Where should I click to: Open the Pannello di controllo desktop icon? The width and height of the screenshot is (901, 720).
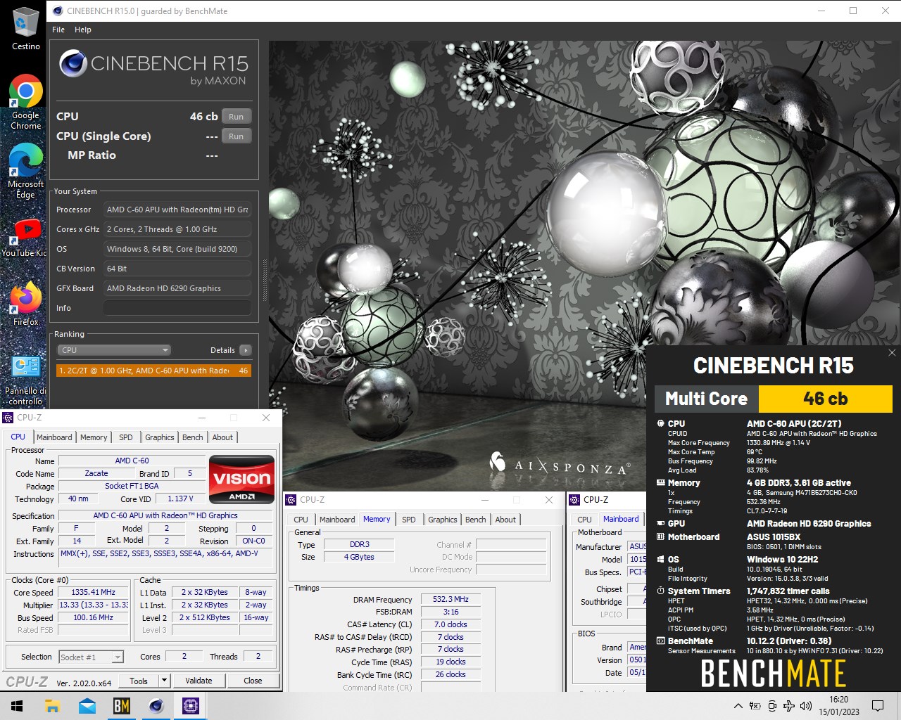pyautogui.click(x=25, y=380)
